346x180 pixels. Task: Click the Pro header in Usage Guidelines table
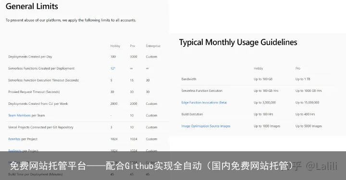click(x=298, y=68)
